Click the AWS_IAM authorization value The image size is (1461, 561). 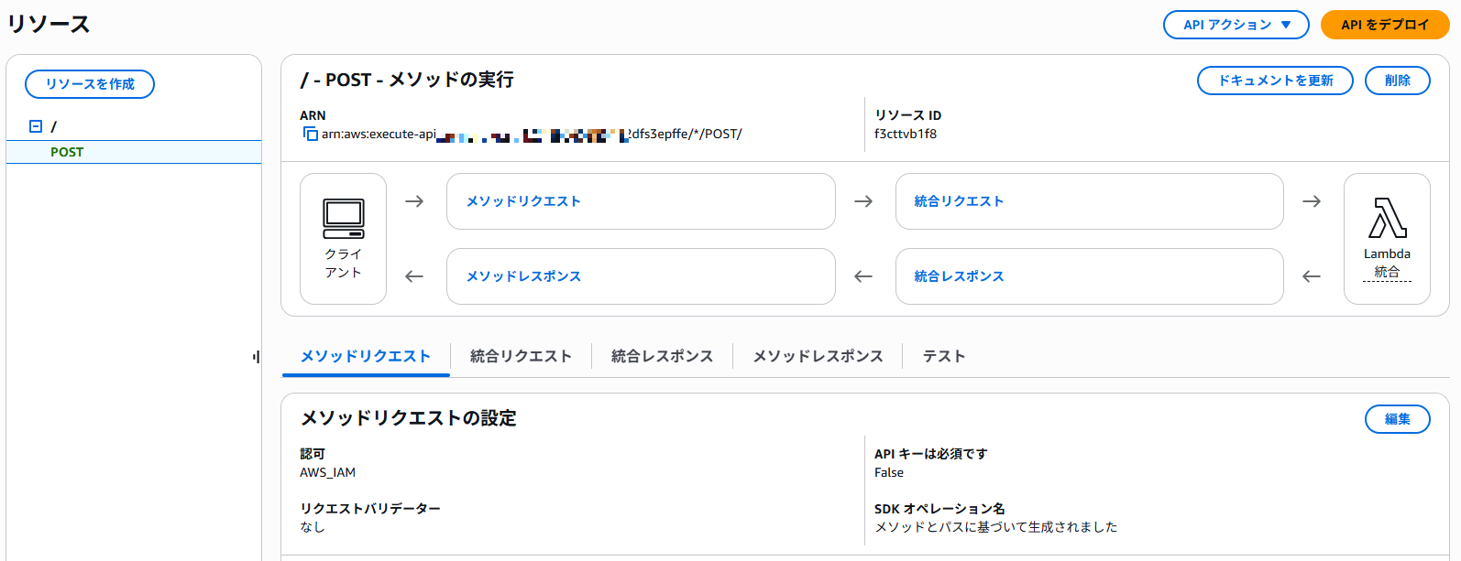tap(327, 472)
